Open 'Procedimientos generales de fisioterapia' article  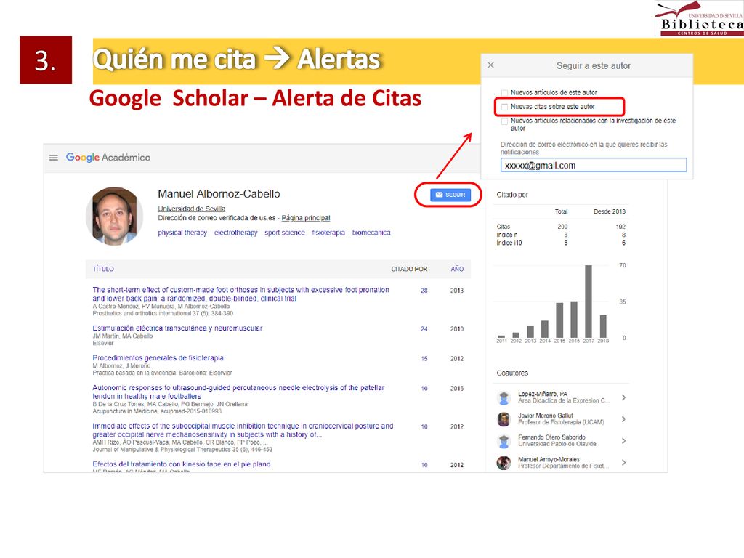click(x=158, y=357)
